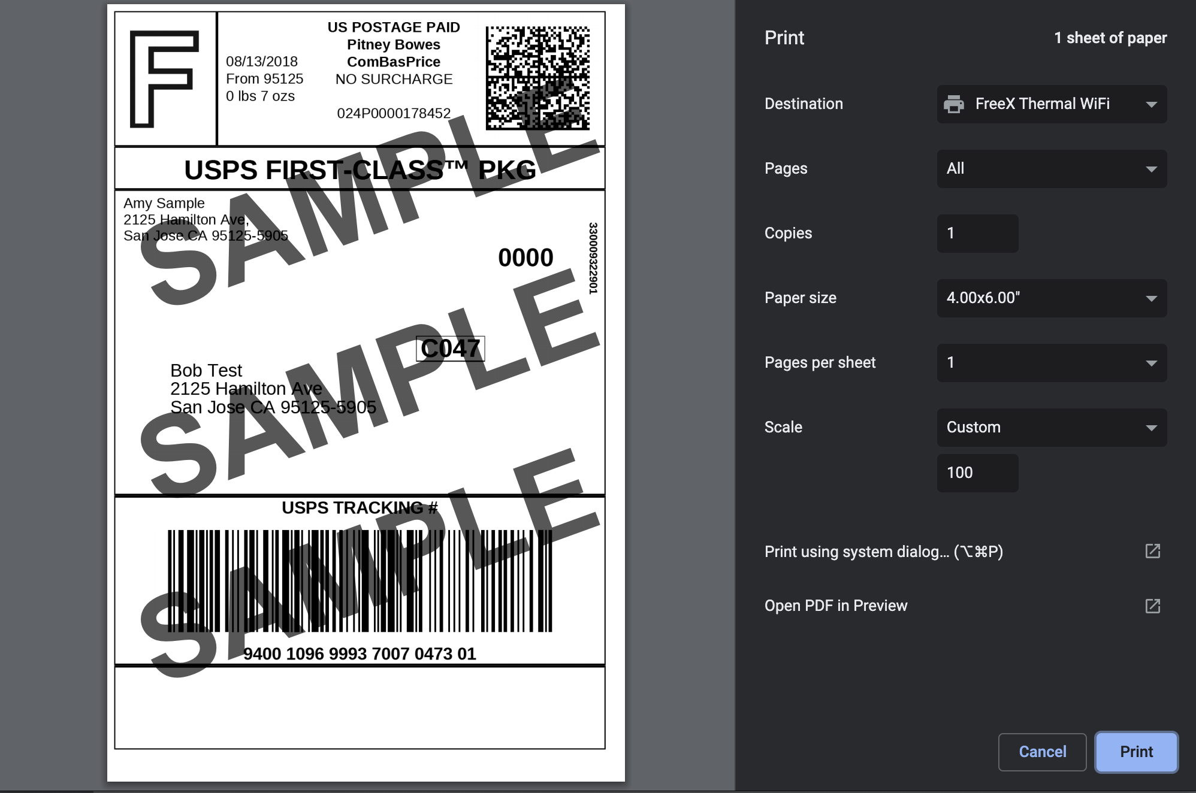Click the USPS tracking barcode in preview

[x=360, y=581]
